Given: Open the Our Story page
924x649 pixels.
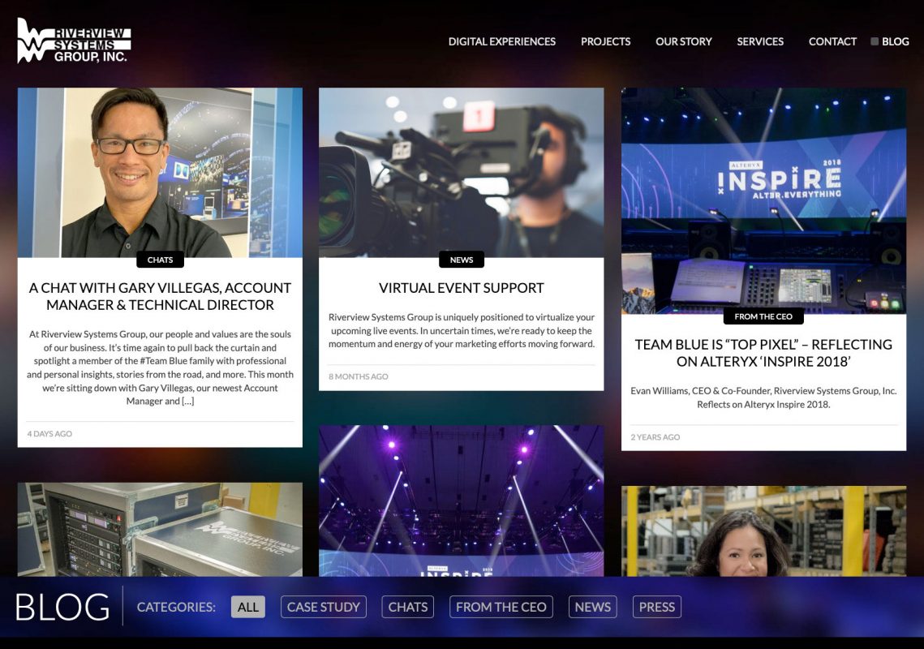Looking at the screenshot, I should tap(684, 41).
